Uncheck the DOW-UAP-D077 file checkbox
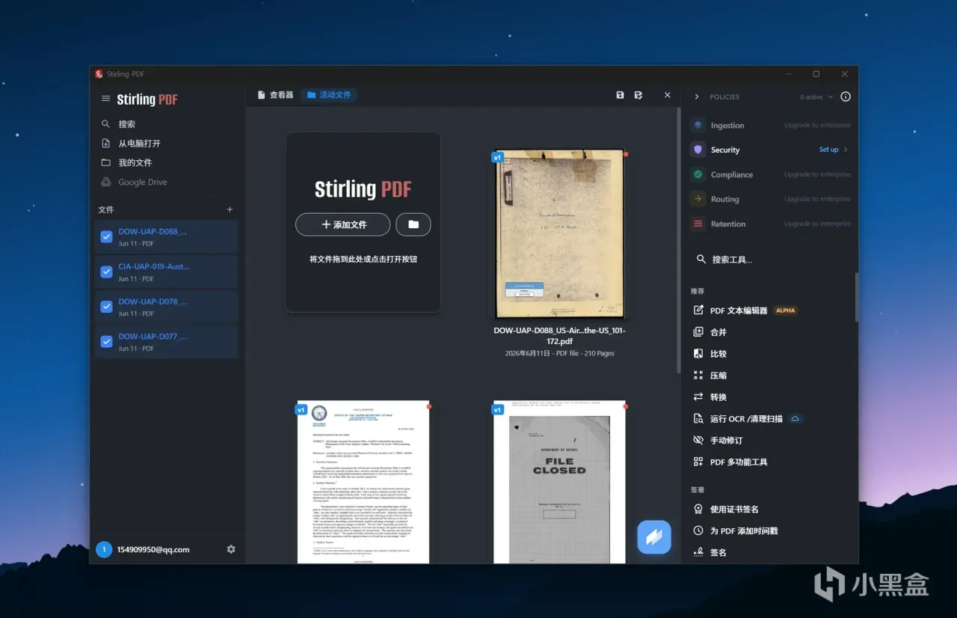 point(106,341)
